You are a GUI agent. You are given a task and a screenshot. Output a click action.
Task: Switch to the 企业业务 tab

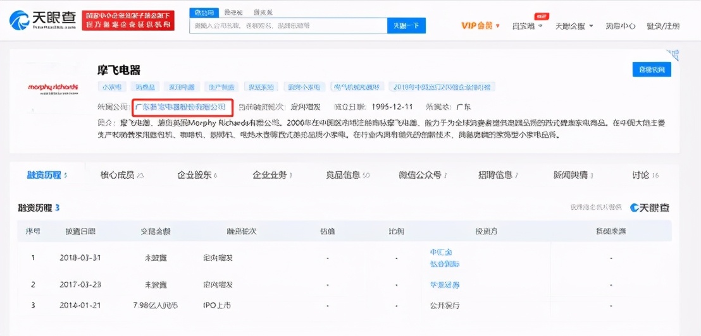272,175
